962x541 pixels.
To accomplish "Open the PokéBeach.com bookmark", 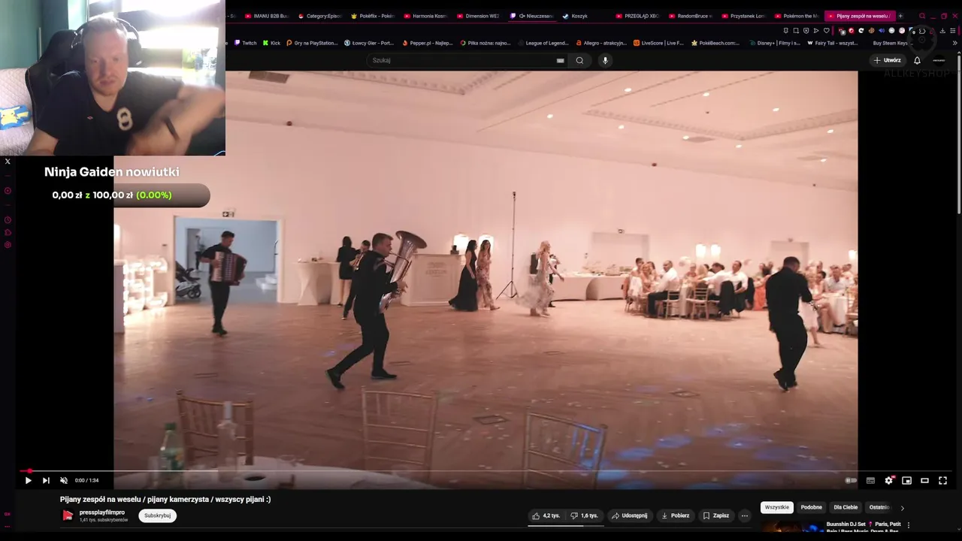I will (x=715, y=43).
